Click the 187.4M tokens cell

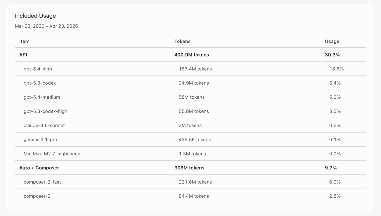pos(195,69)
